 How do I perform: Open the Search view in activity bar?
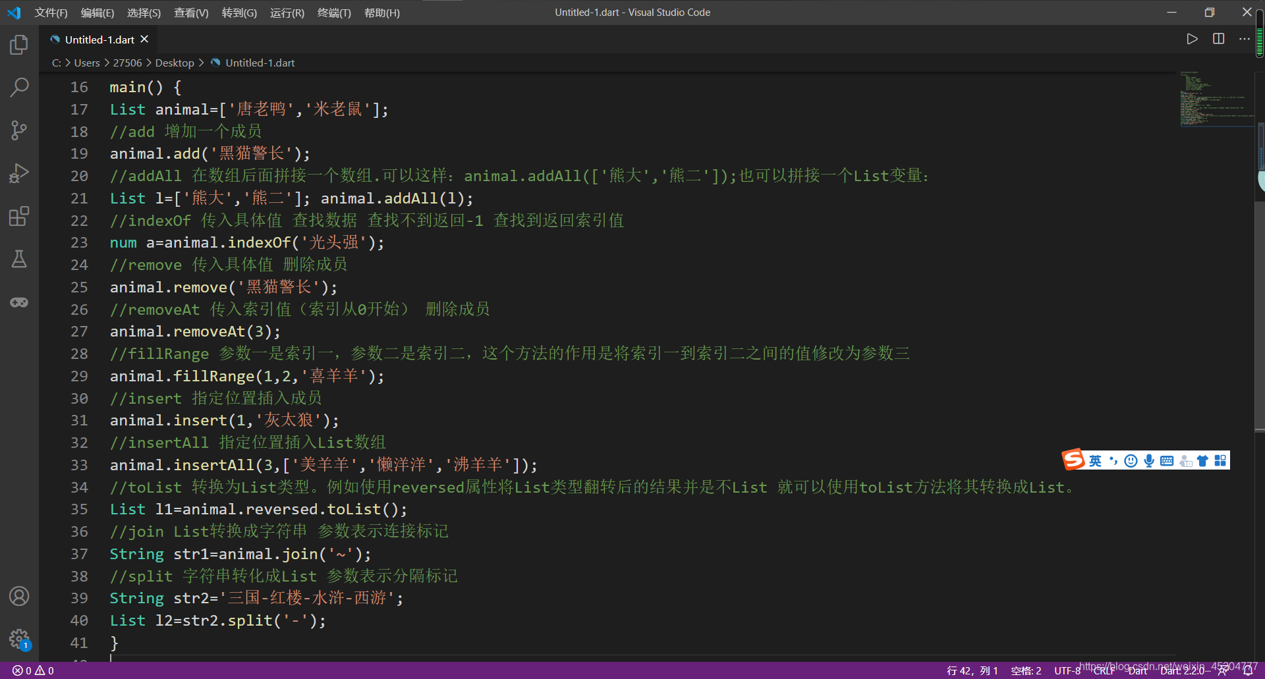(x=19, y=88)
